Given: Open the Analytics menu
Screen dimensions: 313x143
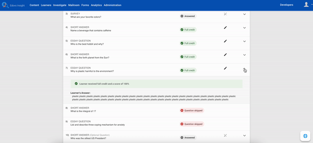Looking at the screenshot, I should point(96,5).
